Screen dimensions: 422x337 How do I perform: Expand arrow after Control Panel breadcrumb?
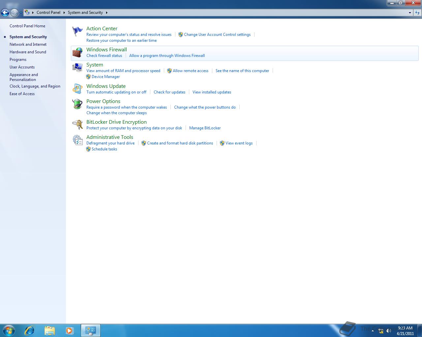(x=64, y=13)
